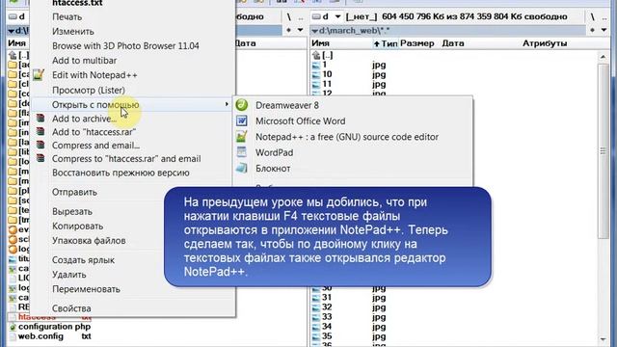Choose Упаковка файлов entry

pos(89,241)
